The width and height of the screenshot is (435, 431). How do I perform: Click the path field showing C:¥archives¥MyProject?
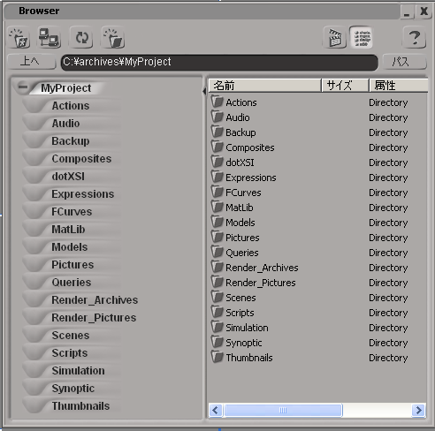pos(219,62)
